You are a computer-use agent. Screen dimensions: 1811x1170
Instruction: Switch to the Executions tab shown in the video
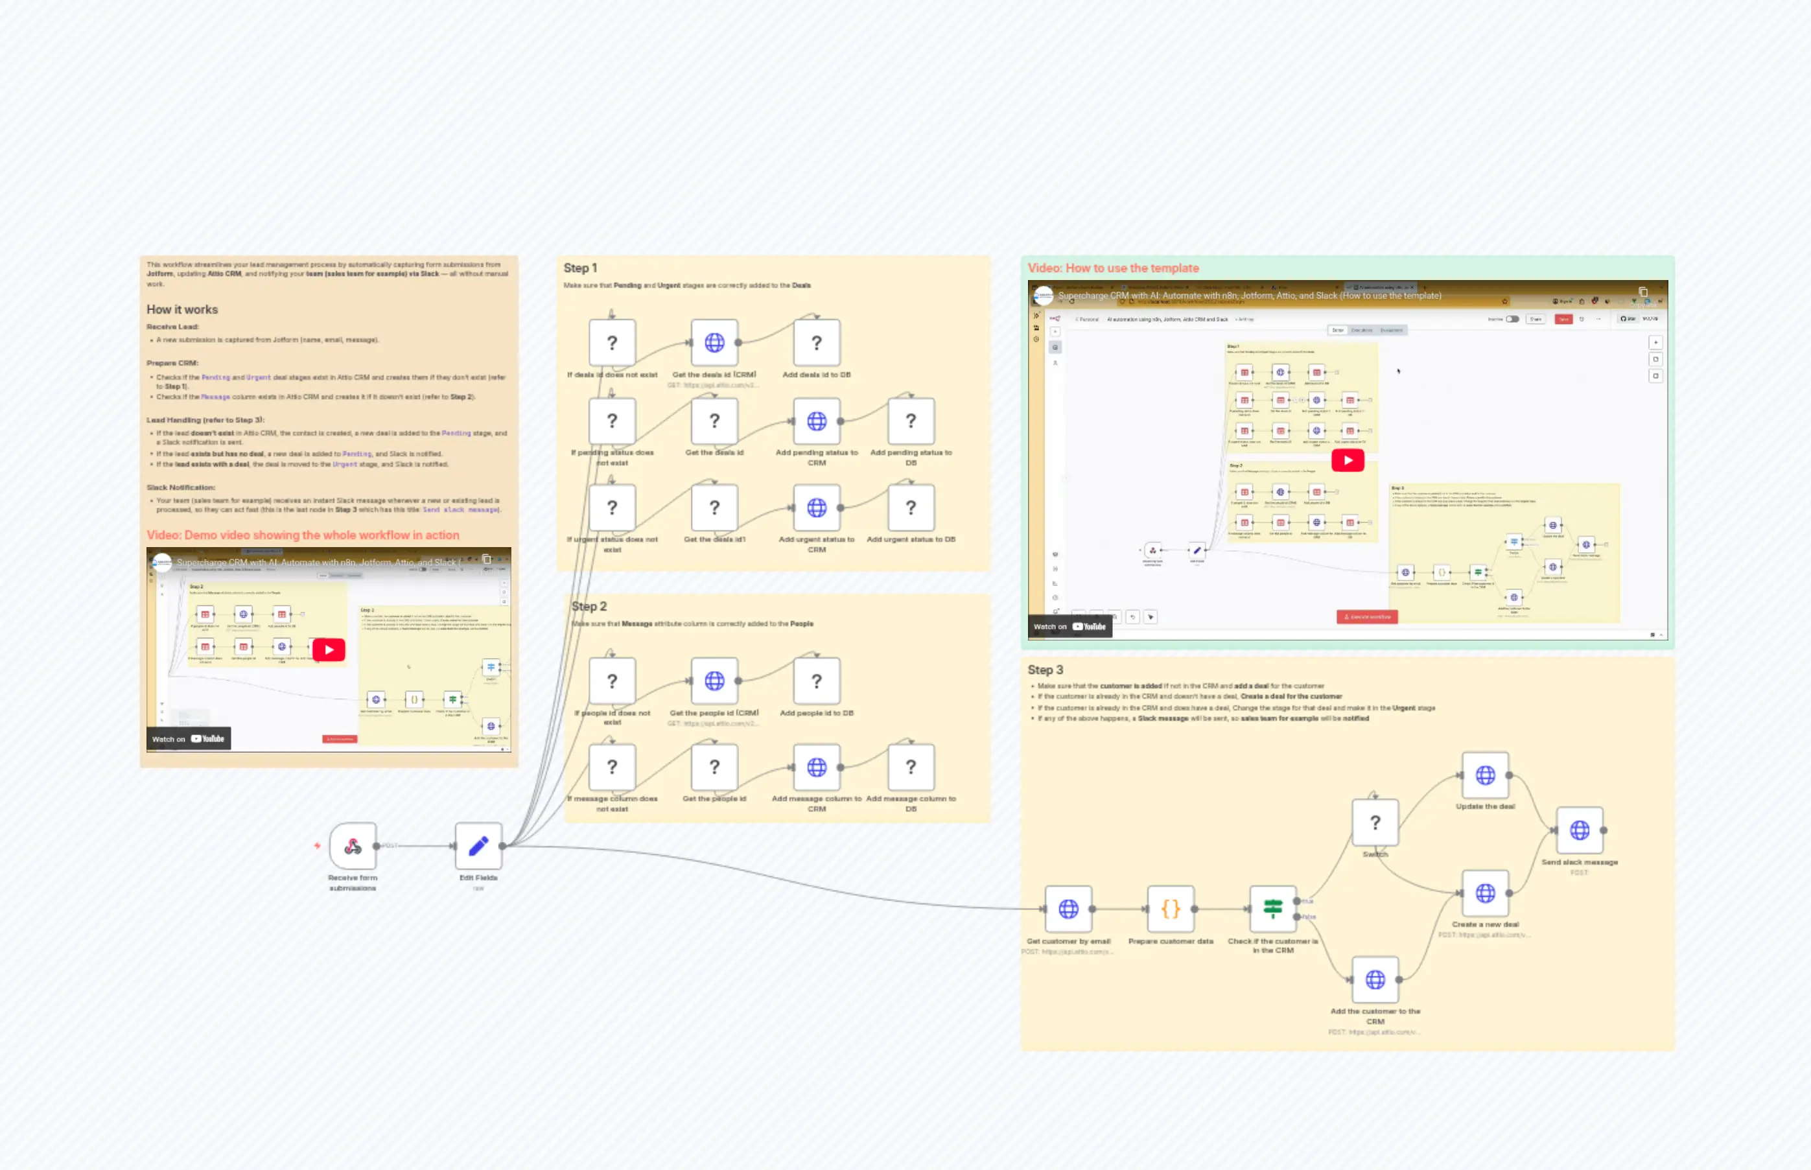(x=1362, y=330)
